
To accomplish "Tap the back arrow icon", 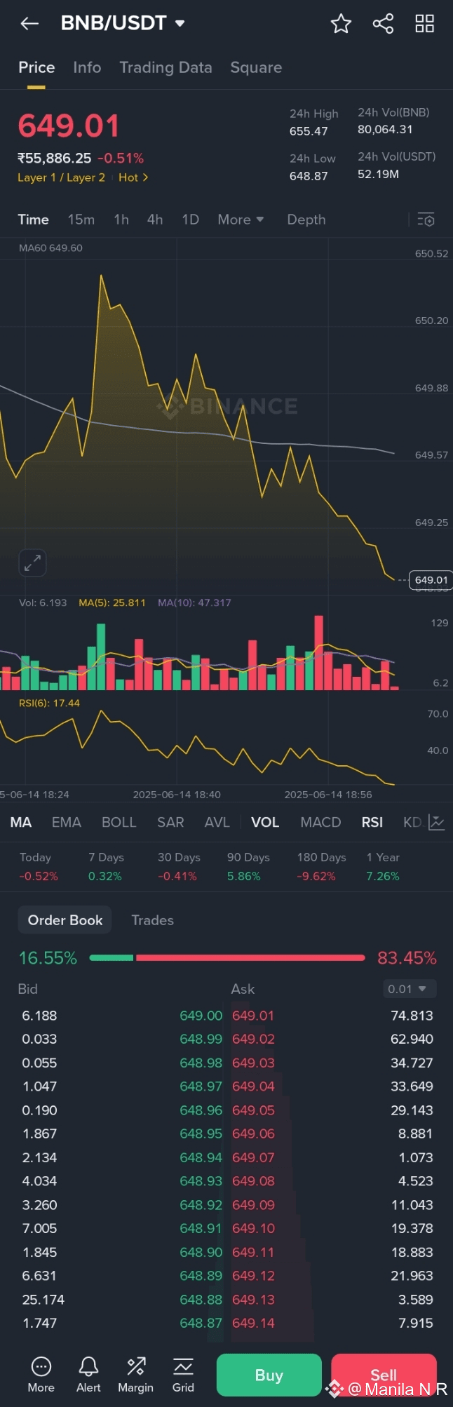I will (x=29, y=24).
